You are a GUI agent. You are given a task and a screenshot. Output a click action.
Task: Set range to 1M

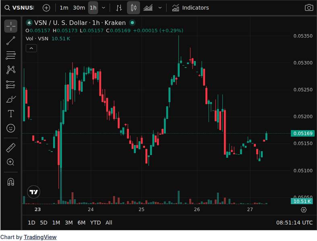pos(56,223)
